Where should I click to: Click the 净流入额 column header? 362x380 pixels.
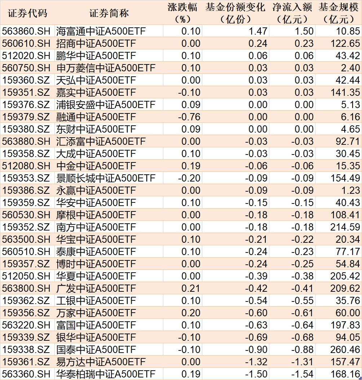292,13
